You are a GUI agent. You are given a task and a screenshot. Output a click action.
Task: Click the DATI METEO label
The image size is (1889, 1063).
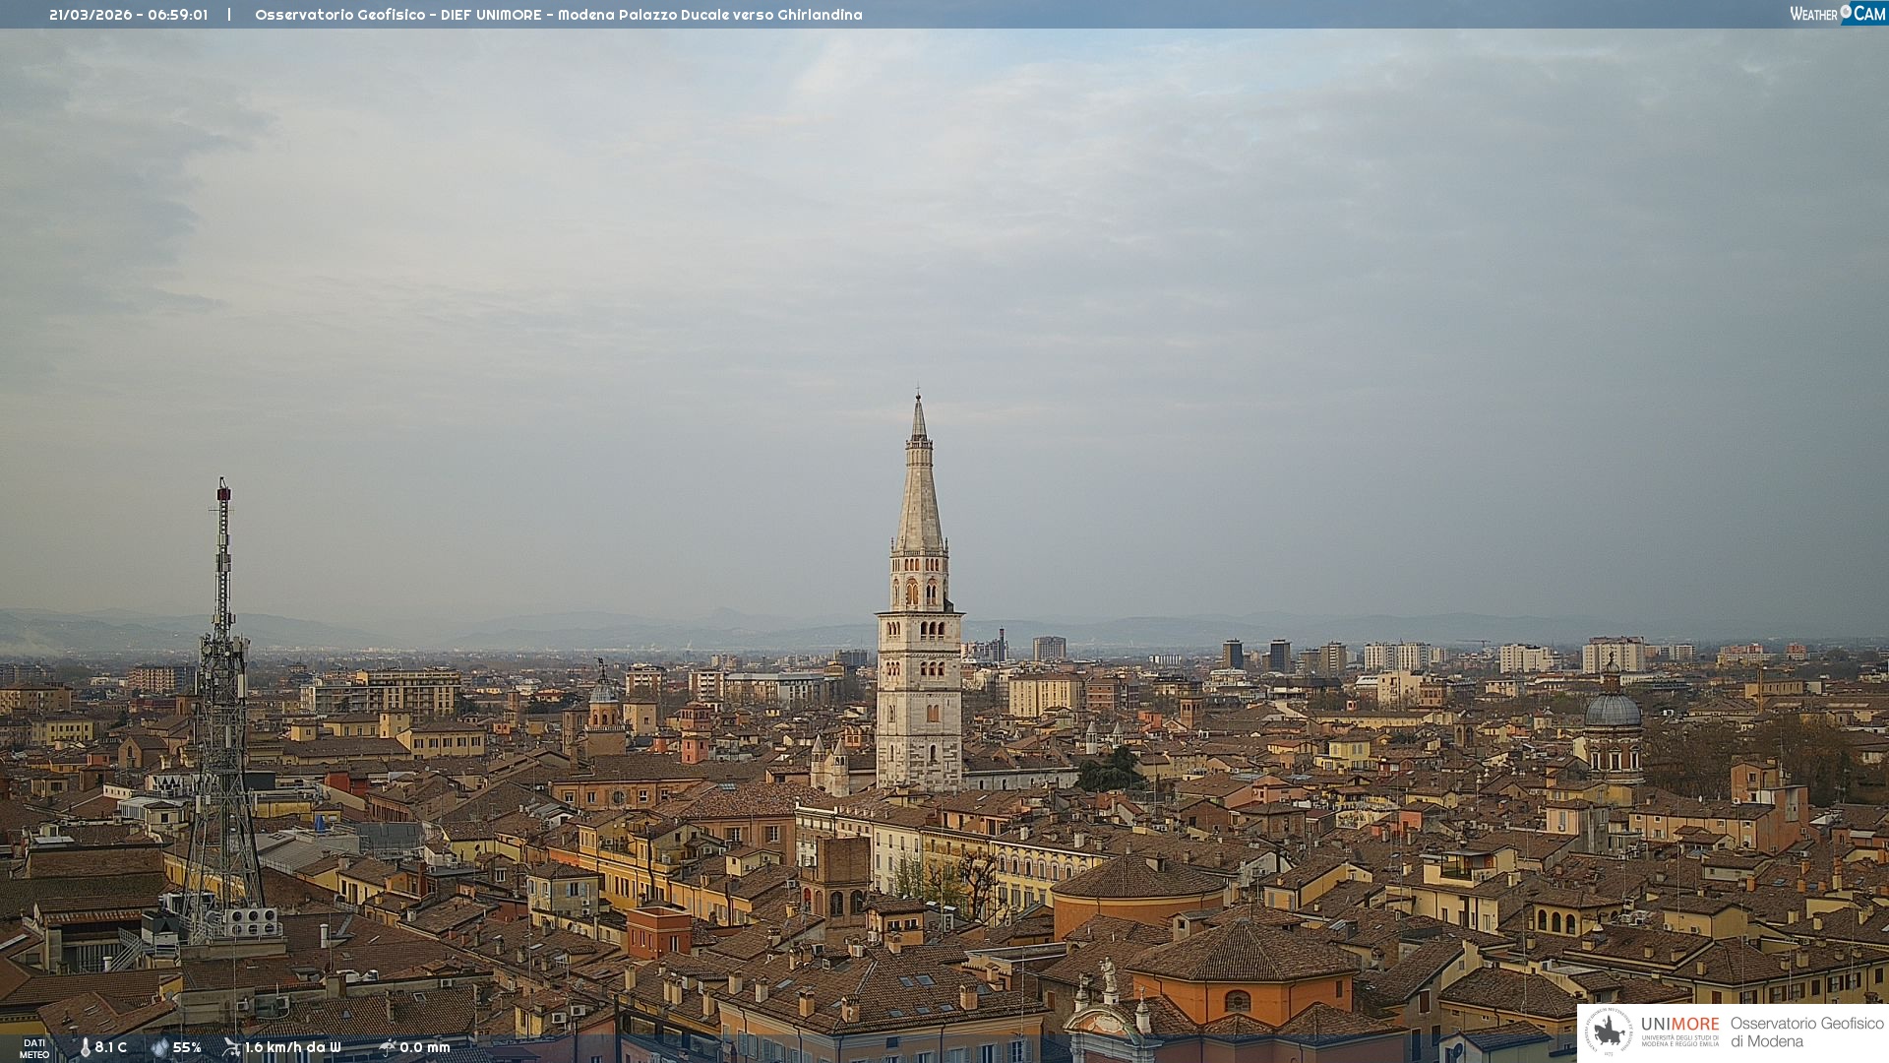click(x=34, y=1048)
